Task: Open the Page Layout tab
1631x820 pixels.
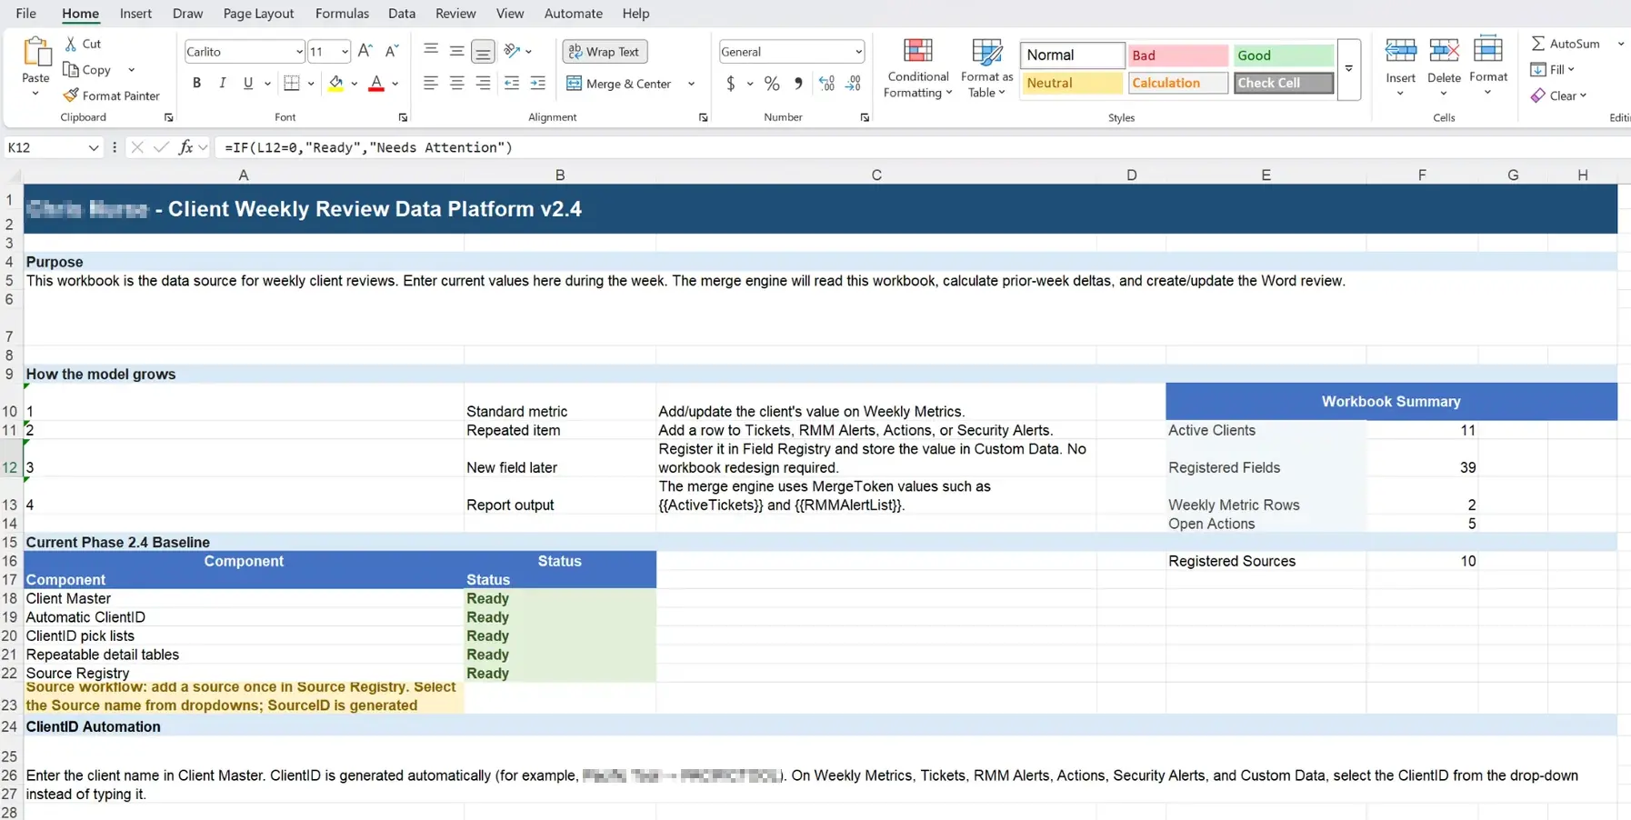Action: 258,14
